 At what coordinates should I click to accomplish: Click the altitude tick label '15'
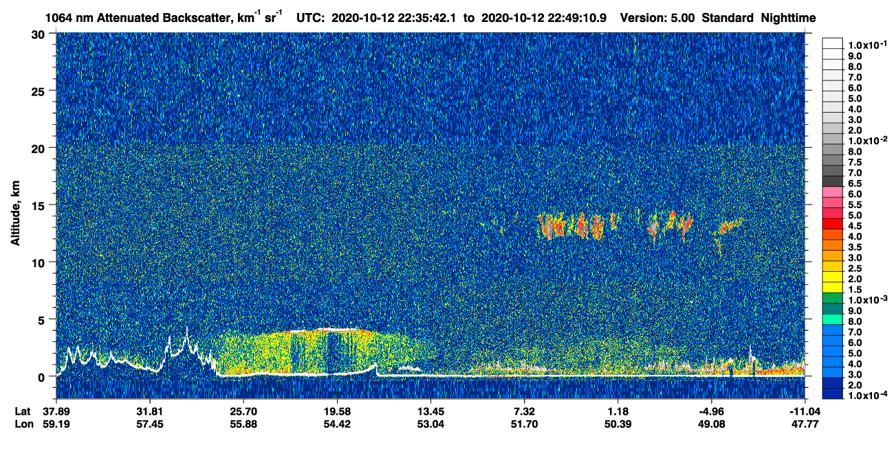(x=39, y=205)
